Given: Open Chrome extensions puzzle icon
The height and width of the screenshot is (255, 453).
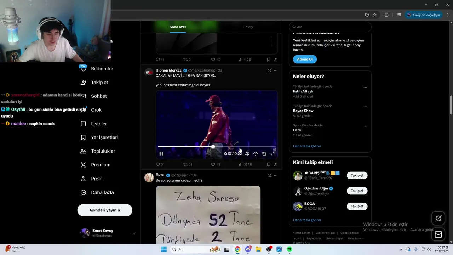Looking at the screenshot, I should click(386, 15).
